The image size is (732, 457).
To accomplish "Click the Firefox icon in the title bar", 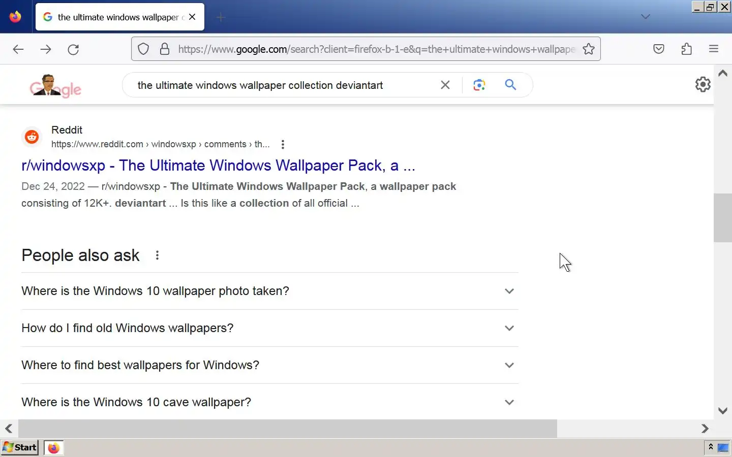I will (x=15, y=16).
